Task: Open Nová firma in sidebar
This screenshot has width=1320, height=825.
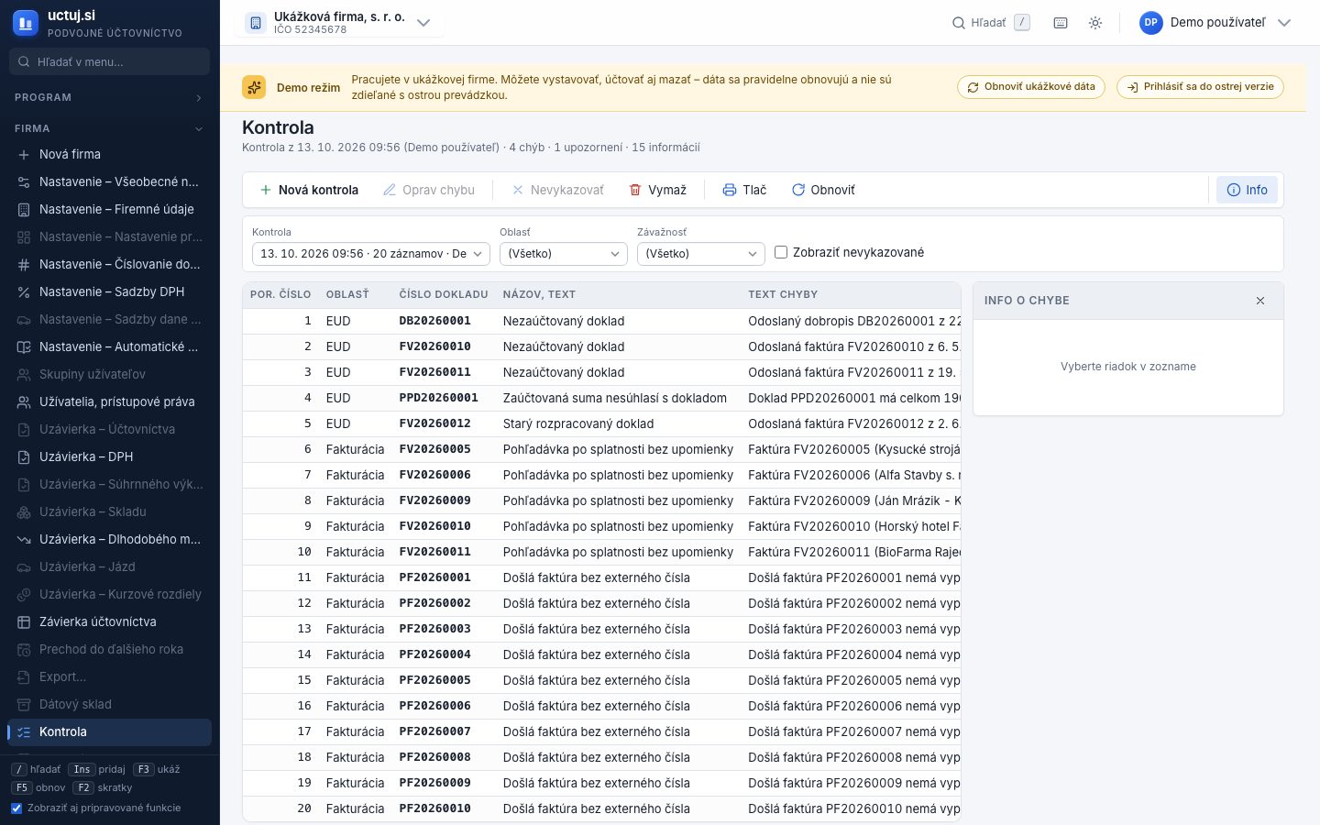Action: (x=109, y=154)
